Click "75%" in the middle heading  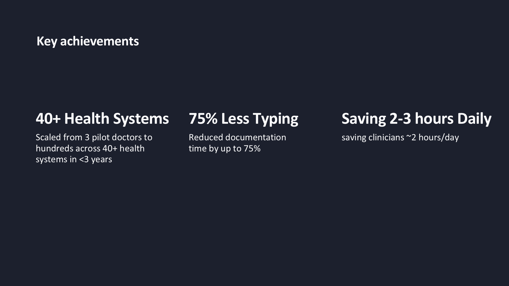(x=203, y=118)
